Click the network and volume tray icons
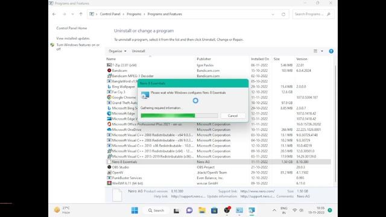 pos(298,210)
